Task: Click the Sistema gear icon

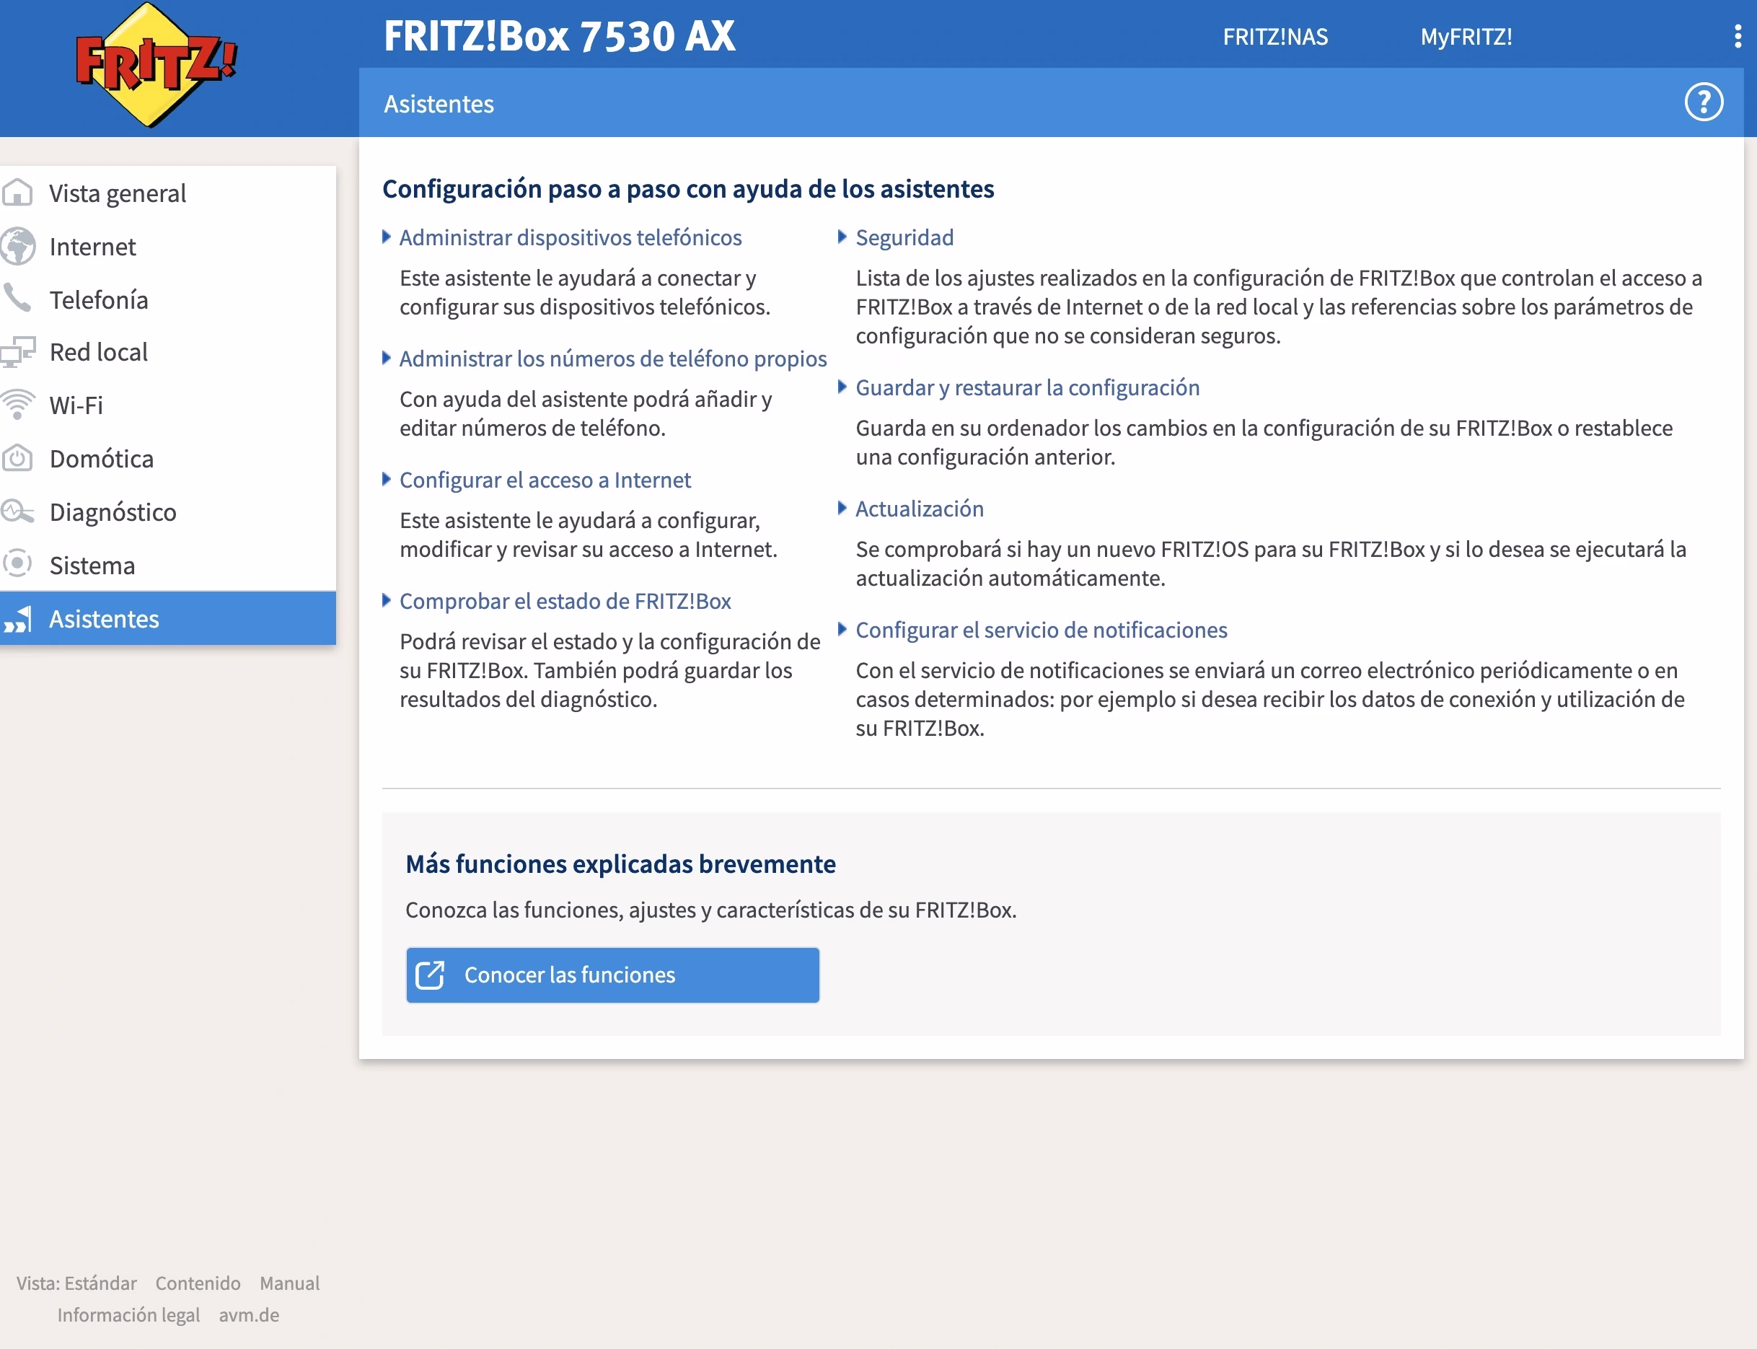Action: [17, 563]
